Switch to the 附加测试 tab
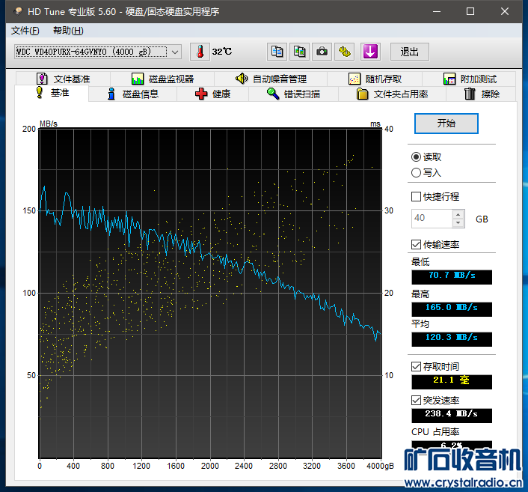The width and height of the screenshot is (528, 492). 470,79
